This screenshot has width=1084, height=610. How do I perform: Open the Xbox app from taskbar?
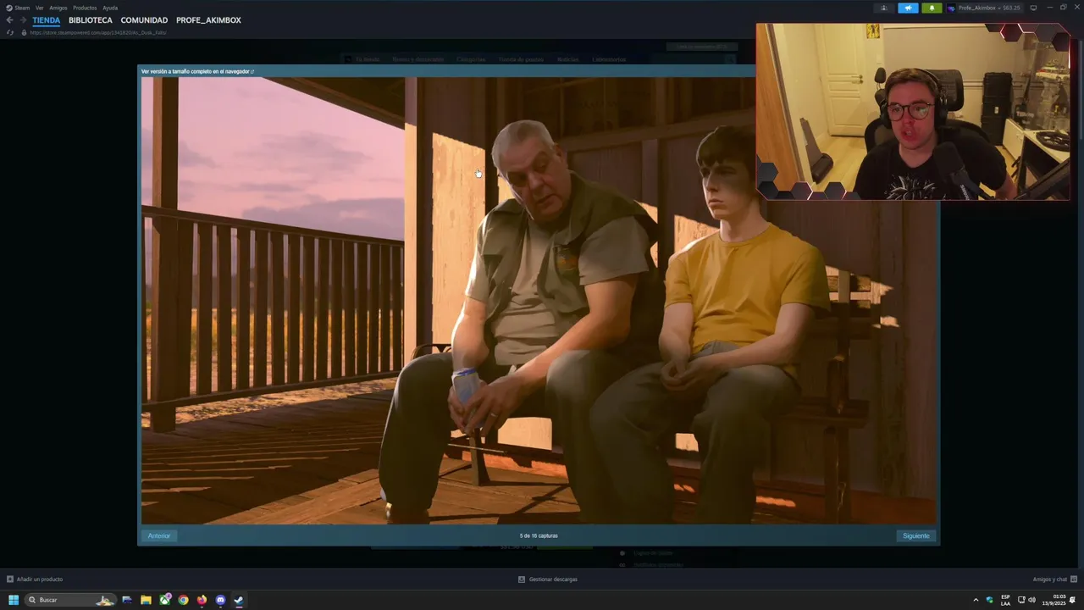164,600
